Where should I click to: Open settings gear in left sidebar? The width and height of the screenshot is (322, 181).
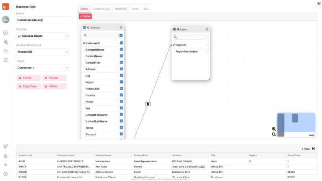coord(5,174)
